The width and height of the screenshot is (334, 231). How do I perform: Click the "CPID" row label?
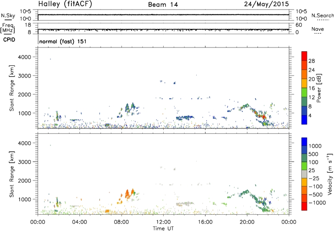(x=9, y=40)
